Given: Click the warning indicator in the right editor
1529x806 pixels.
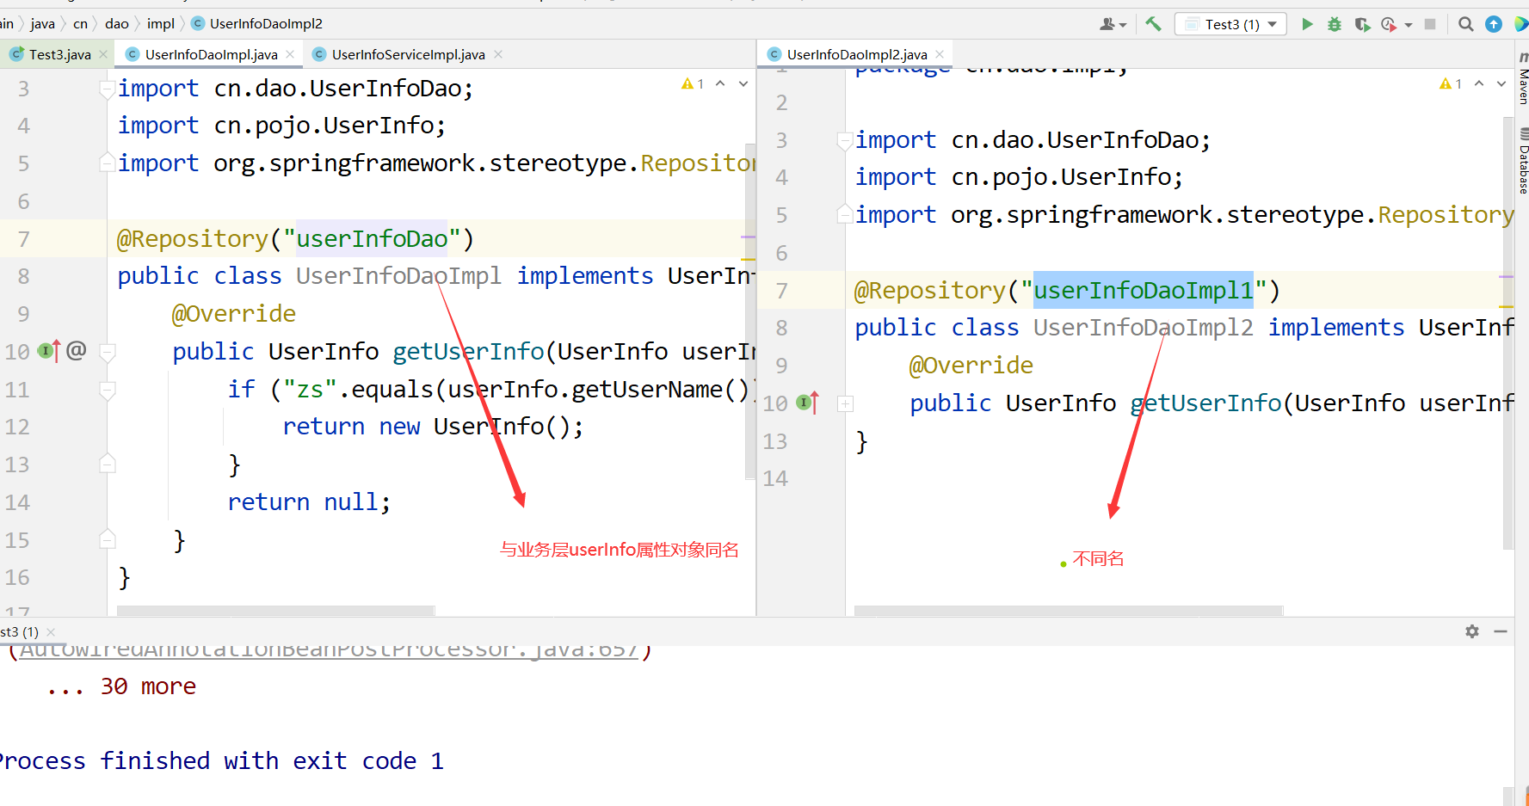Looking at the screenshot, I should (1451, 83).
